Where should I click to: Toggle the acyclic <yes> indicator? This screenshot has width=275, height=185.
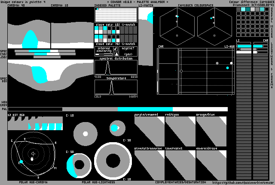tap(128, 54)
